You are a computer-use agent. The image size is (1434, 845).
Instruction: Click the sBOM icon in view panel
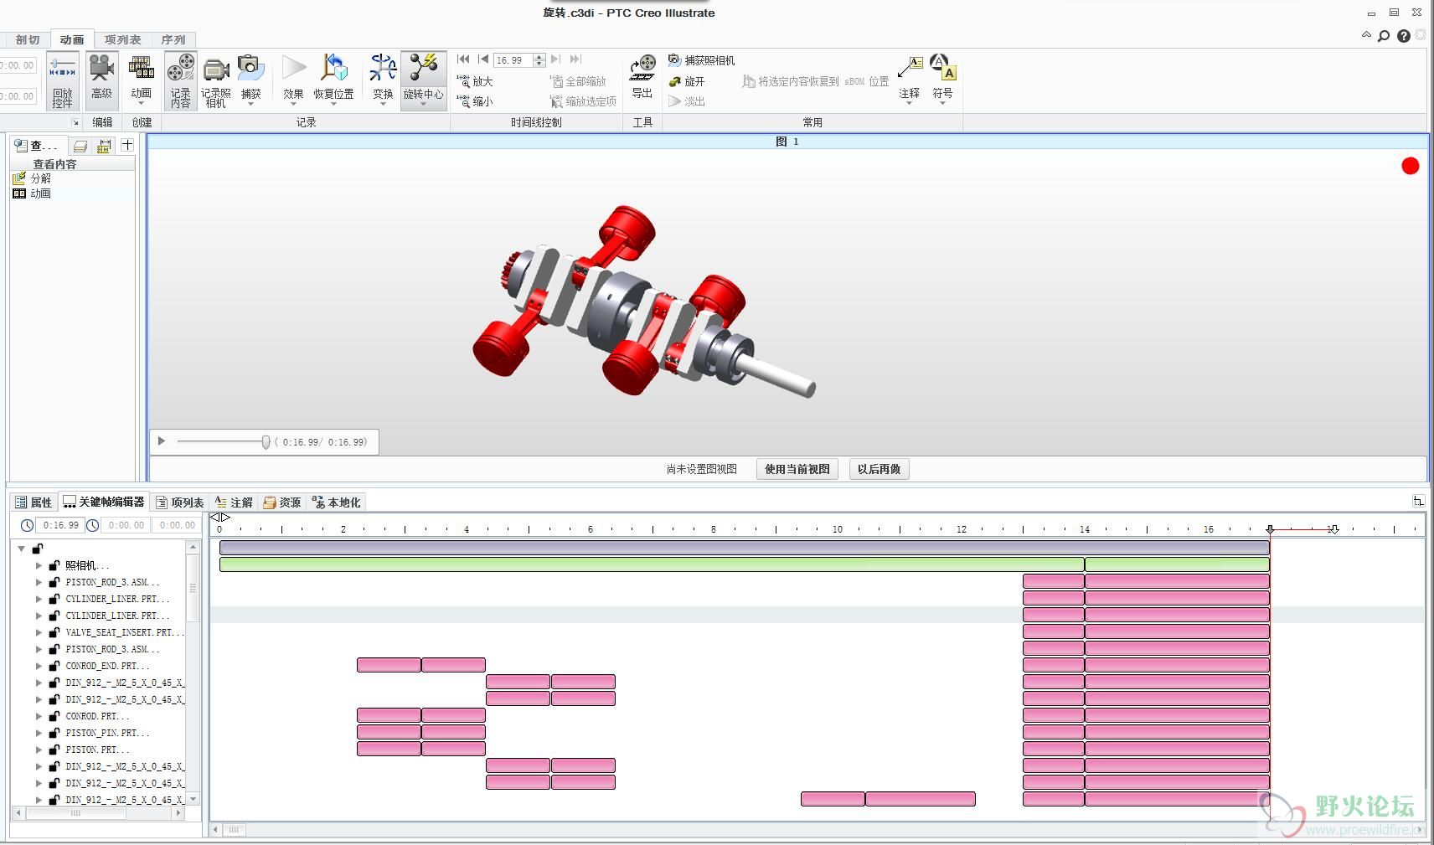104,146
